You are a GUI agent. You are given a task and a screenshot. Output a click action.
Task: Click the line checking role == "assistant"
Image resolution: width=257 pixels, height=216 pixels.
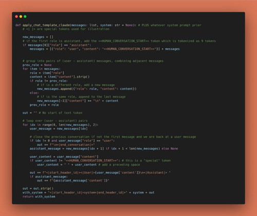(57, 45)
